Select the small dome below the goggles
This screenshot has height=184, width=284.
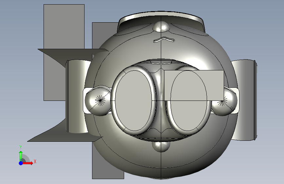tap(161, 146)
